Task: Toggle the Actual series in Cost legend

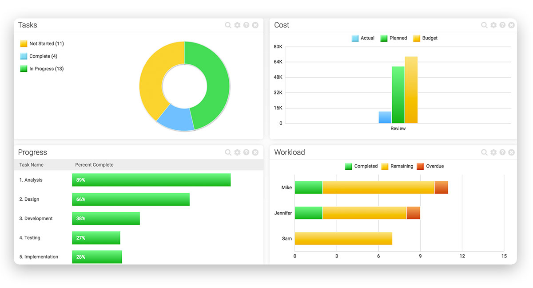Action: point(363,38)
